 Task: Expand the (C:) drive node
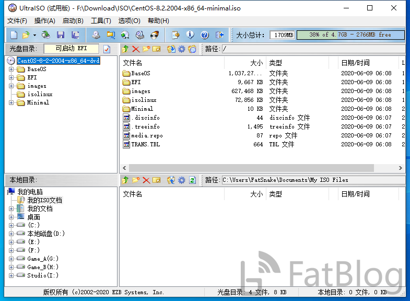(11, 225)
